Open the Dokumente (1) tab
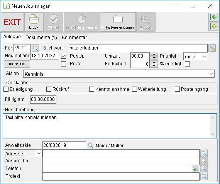 coord(41,37)
